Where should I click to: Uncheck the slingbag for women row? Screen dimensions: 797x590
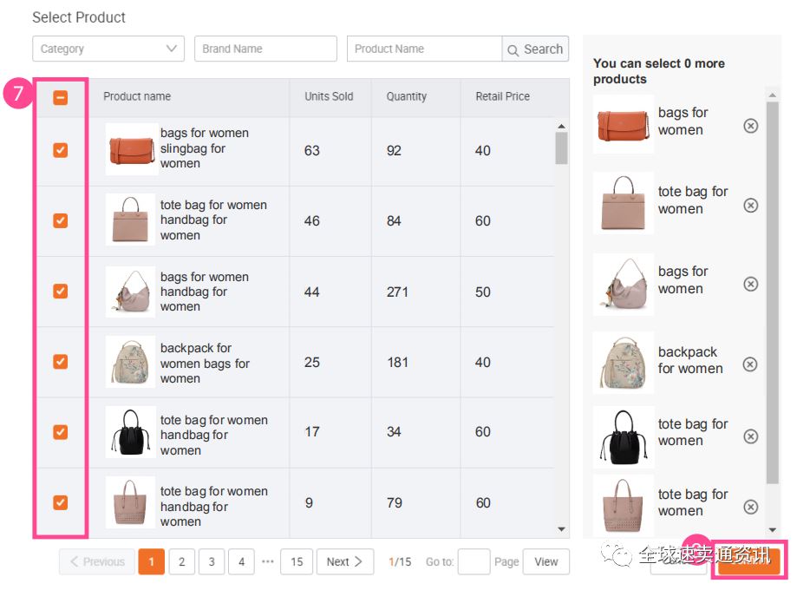(61, 150)
